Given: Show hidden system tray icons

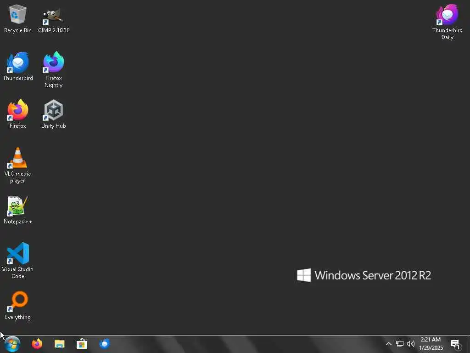Looking at the screenshot, I should coord(388,344).
